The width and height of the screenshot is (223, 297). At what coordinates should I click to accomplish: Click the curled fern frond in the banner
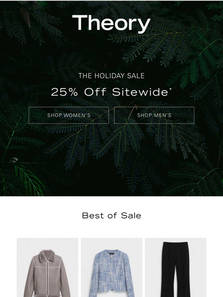tap(14, 160)
